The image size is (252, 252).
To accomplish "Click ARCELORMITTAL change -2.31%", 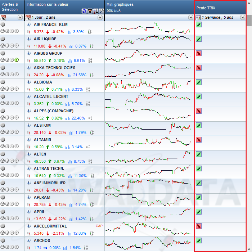I will coord(58,233).
